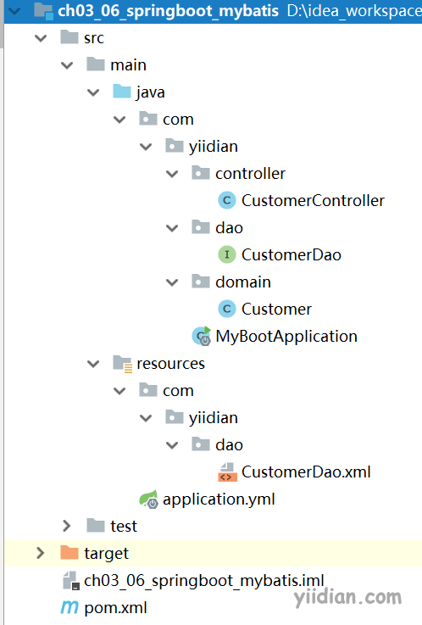Click the CustomerController class icon

pyautogui.click(x=227, y=200)
